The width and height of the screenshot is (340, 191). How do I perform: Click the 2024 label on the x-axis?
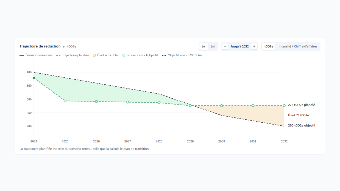point(34,141)
